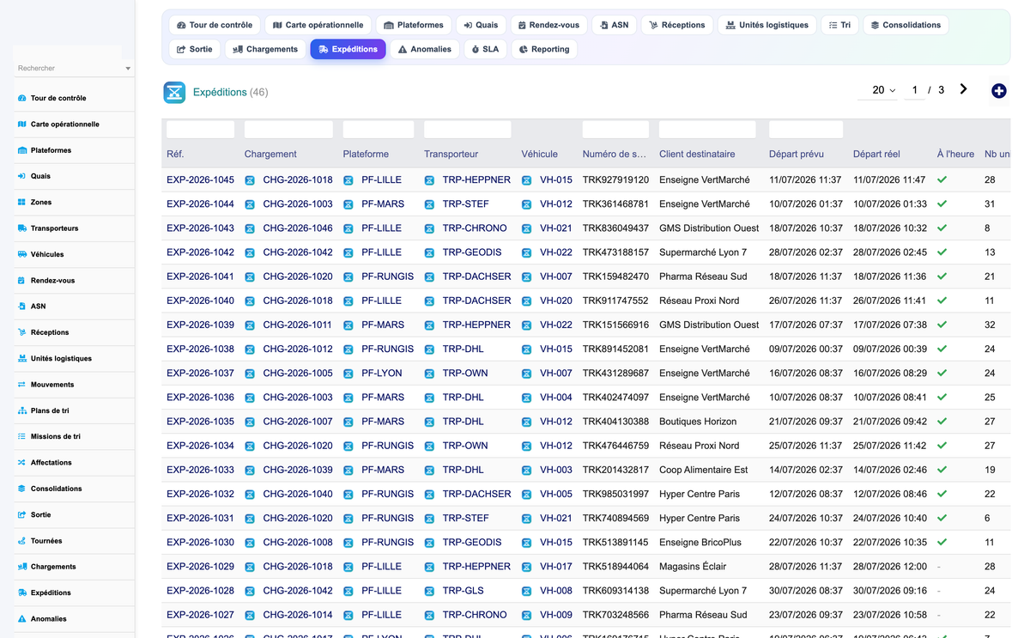
Task: Click the Transporteur column filter field
Action: 468,130
